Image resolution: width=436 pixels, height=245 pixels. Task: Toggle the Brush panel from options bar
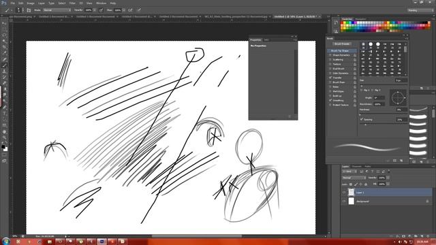(29, 10)
